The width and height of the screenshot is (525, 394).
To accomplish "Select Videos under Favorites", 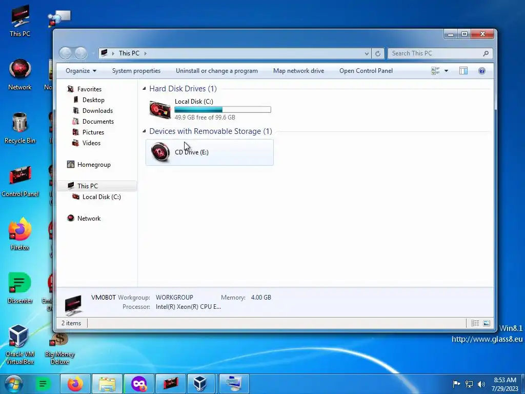I will pyautogui.click(x=91, y=143).
